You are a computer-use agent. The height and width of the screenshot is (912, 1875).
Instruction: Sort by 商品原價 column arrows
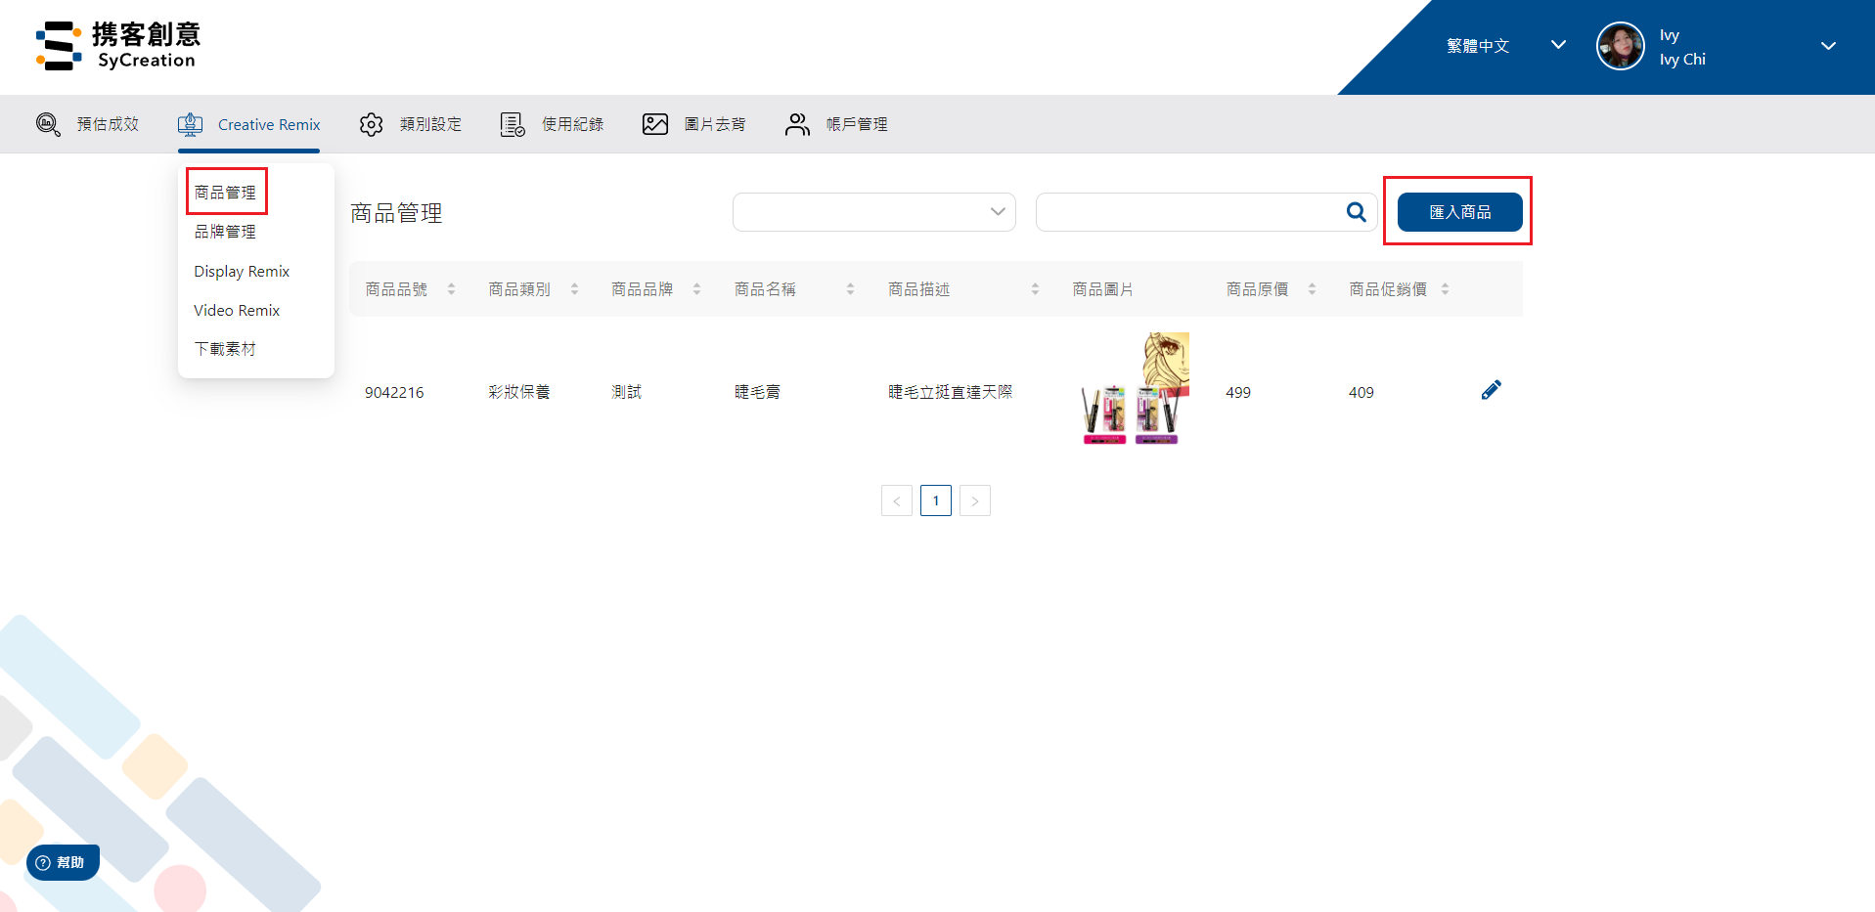(x=1312, y=289)
